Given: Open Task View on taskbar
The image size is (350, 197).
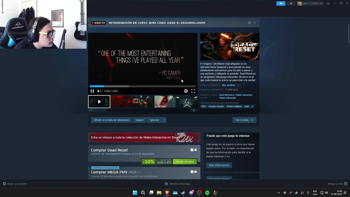Looking at the screenshot, I should pos(151,193).
